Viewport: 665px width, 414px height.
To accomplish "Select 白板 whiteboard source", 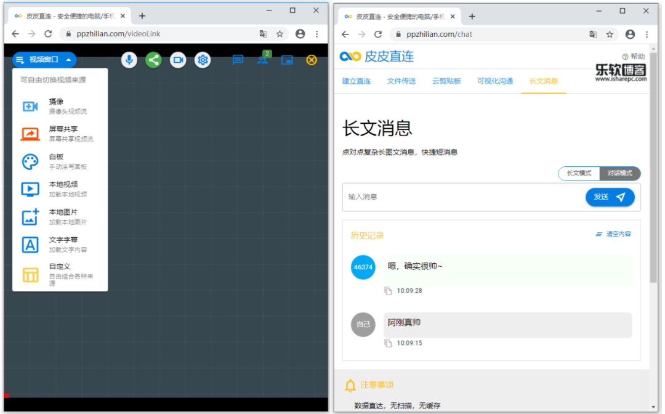I will coord(60,161).
